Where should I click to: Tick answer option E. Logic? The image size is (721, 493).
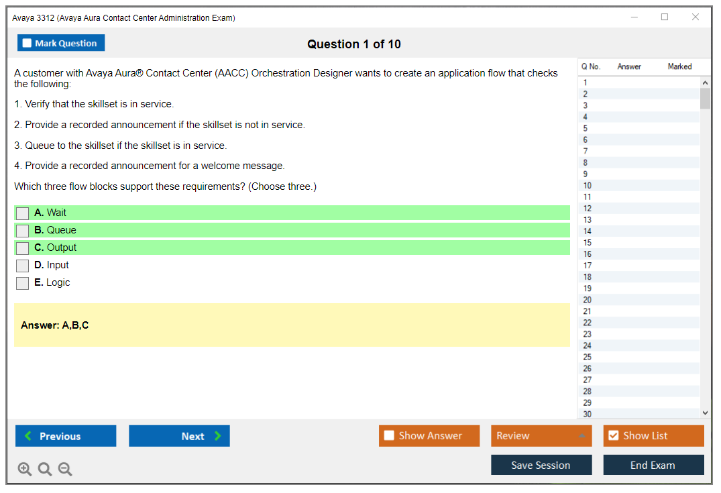23,283
